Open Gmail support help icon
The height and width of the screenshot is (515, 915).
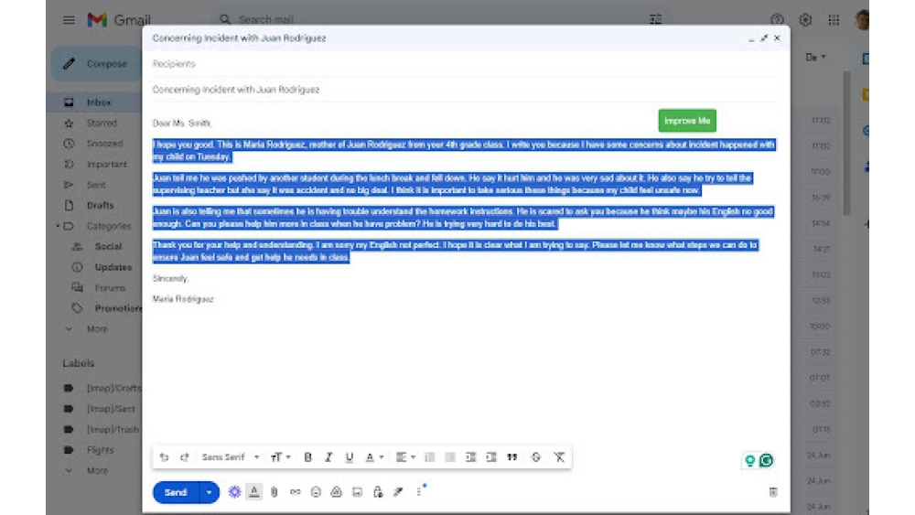tap(777, 20)
